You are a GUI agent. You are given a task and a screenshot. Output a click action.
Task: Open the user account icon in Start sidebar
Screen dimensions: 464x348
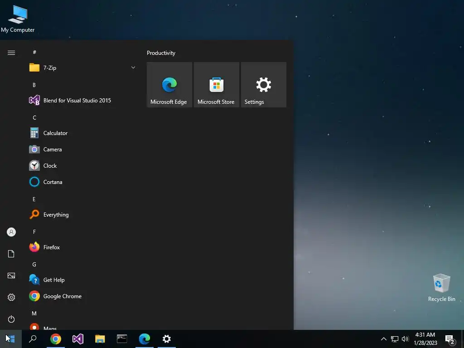click(11, 232)
